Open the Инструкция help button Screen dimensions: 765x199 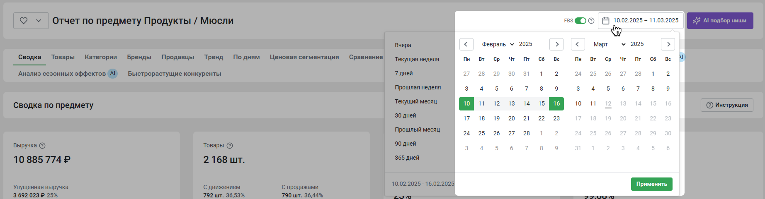click(727, 105)
